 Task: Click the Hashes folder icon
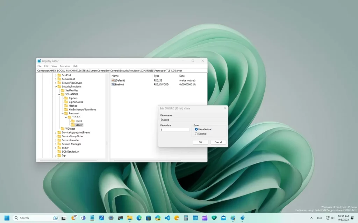coord(66,106)
